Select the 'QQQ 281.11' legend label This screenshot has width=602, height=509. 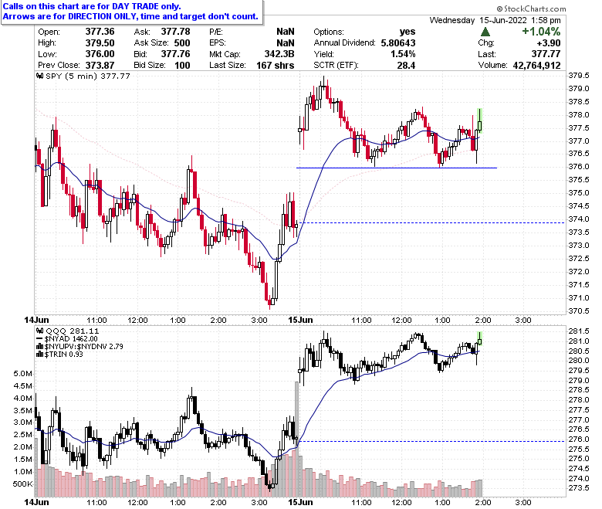73,331
